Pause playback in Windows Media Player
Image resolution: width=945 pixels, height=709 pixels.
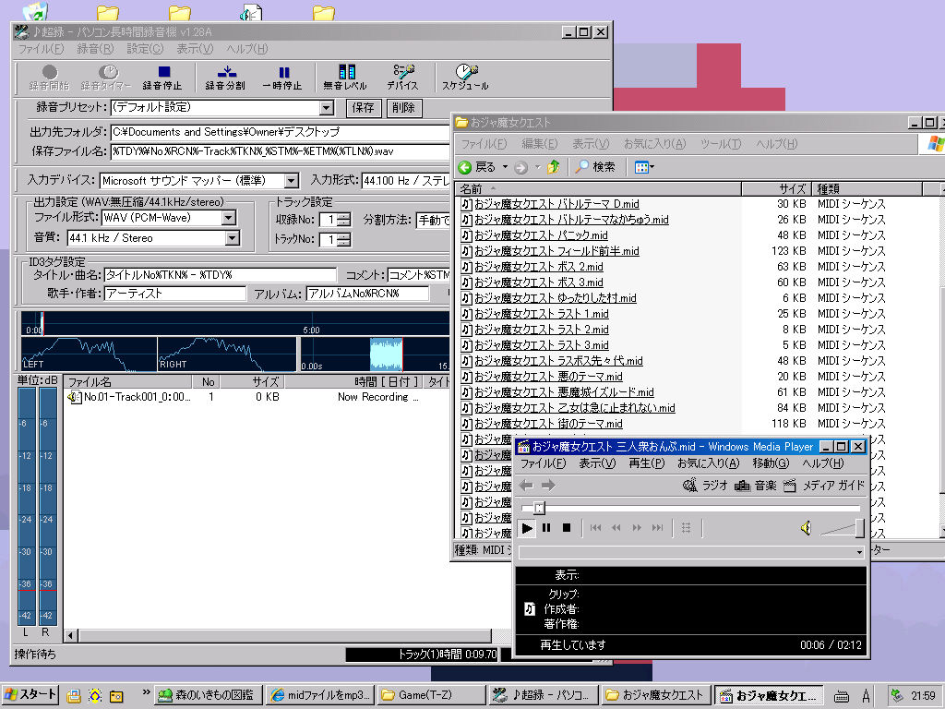[x=546, y=528]
